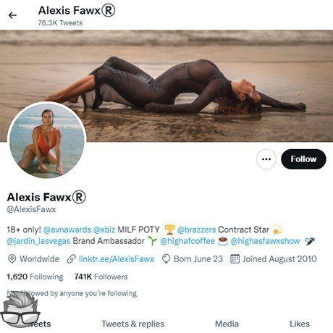The image size is (333, 333).
Task: Click the trophy emoji in the bio
Action: point(169,229)
